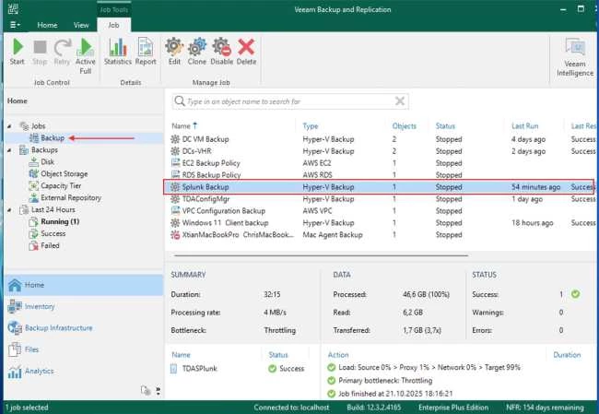Collapse the Last 24 Hours node

10,209
